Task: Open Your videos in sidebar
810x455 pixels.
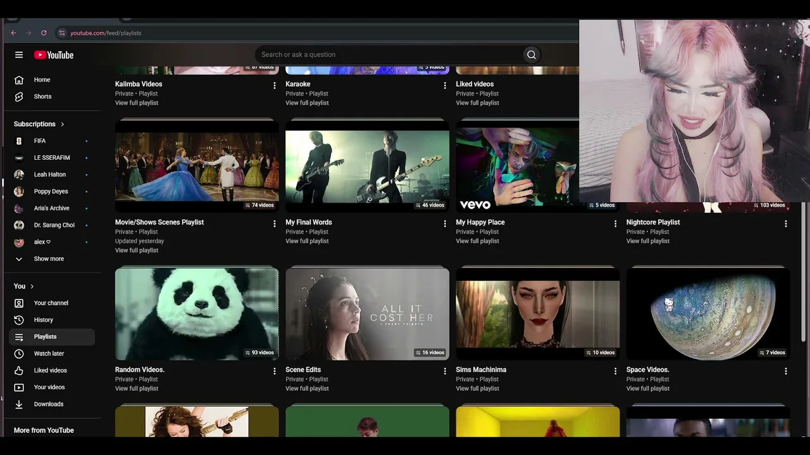Action: [52, 387]
